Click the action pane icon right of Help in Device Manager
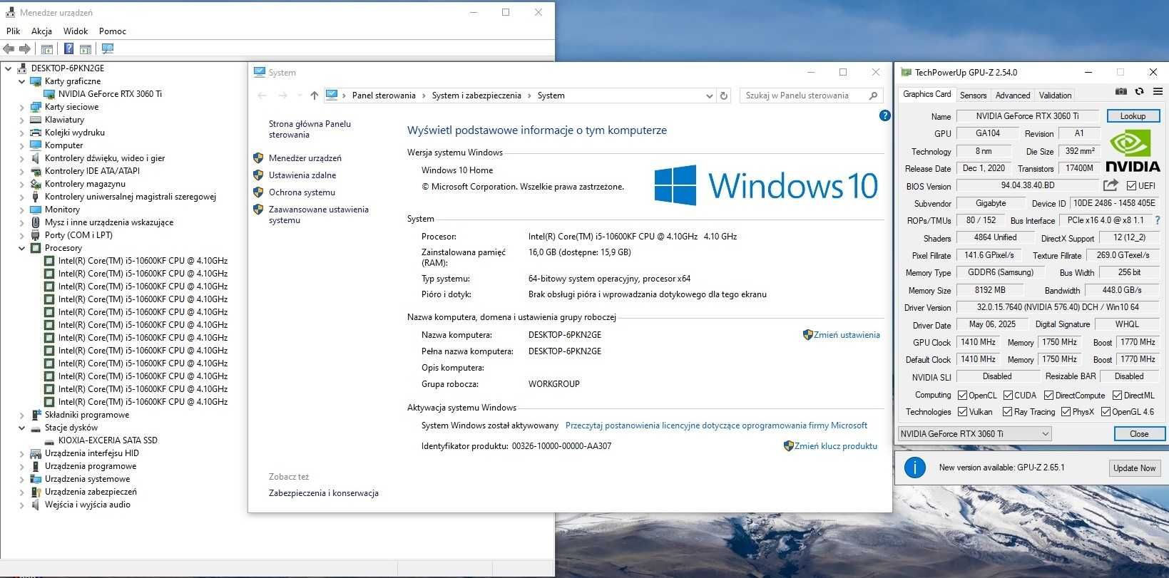 coord(86,49)
